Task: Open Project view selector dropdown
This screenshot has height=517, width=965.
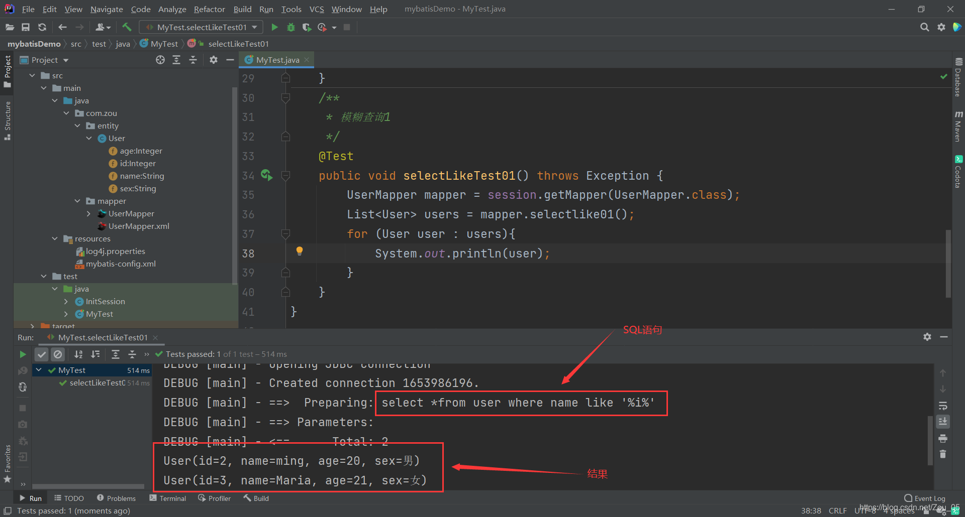Action: (x=44, y=60)
